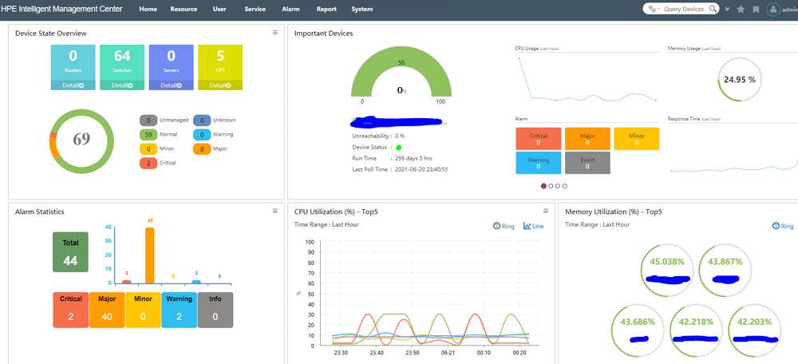Image resolution: width=798 pixels, height=364 pixels.
Task: Click the admin user avatar icon
Action: click(x=773, y=9)
